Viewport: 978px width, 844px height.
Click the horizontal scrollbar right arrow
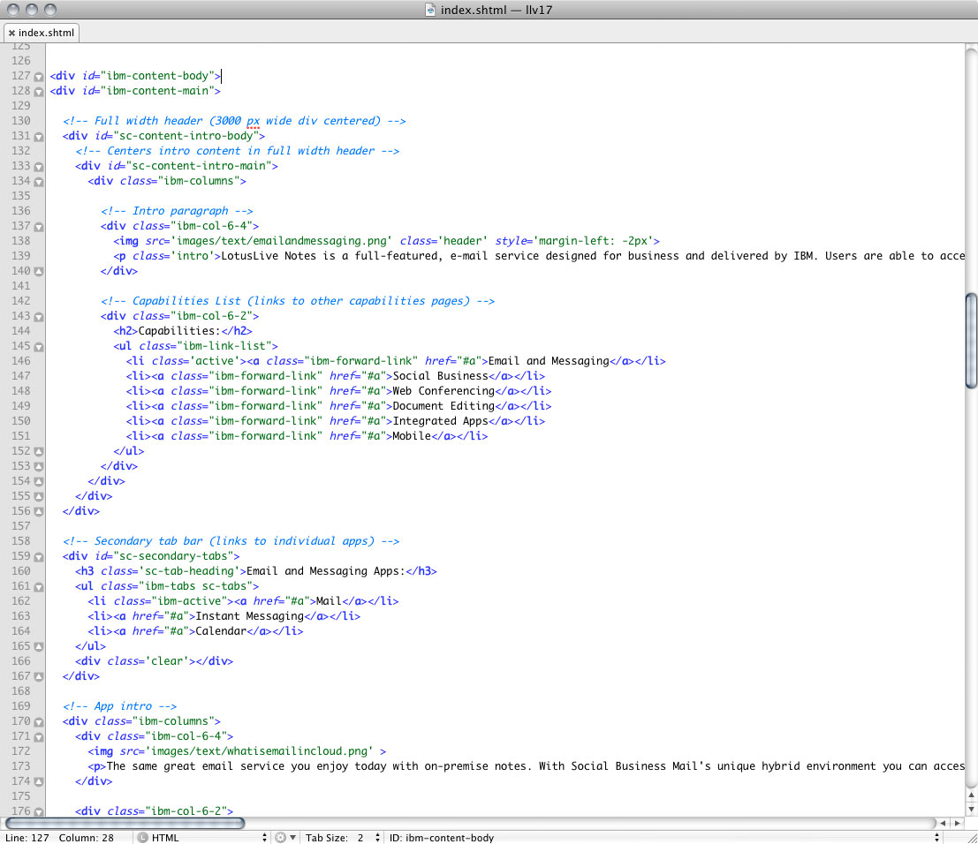[959, 823]
